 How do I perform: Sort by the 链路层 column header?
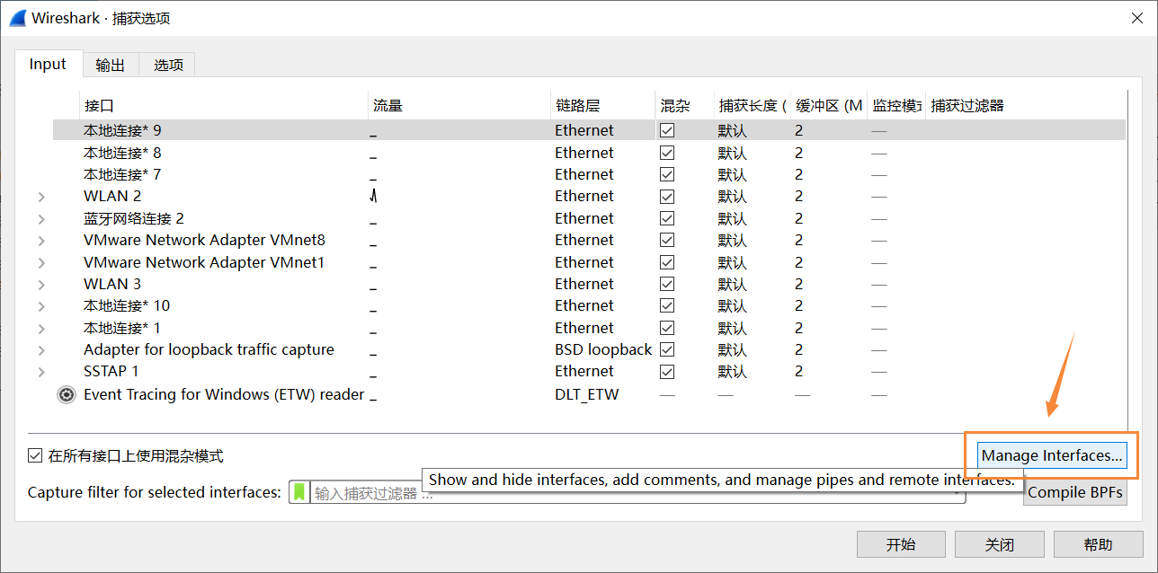pyautogui.click(x=603, y=105)
